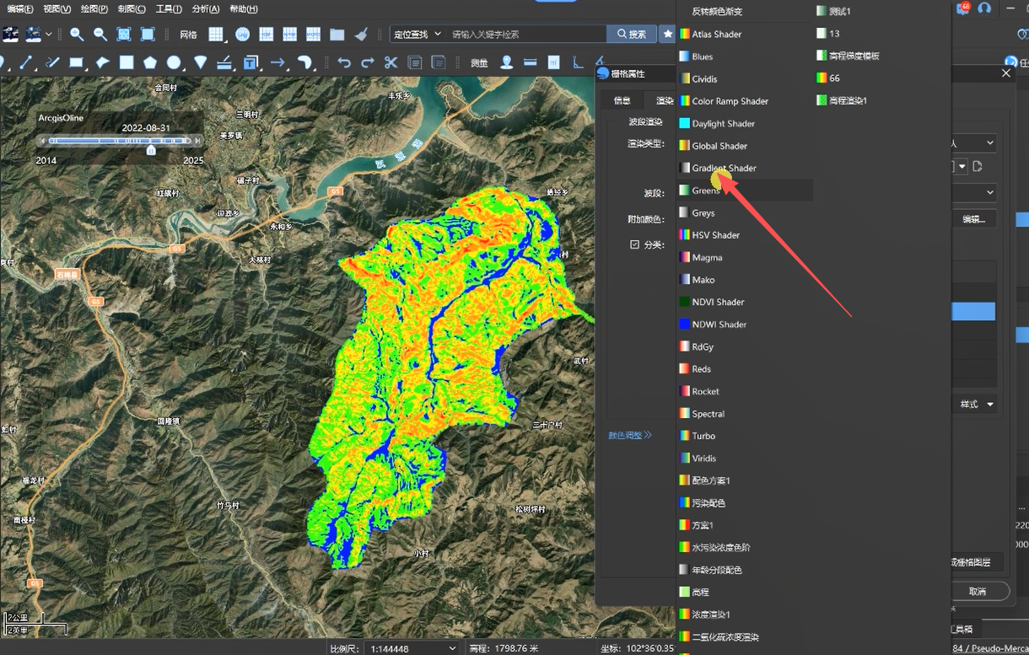Click the 取消 button
This screenshot has width=1029, height=655.
[x=977, y=591]
